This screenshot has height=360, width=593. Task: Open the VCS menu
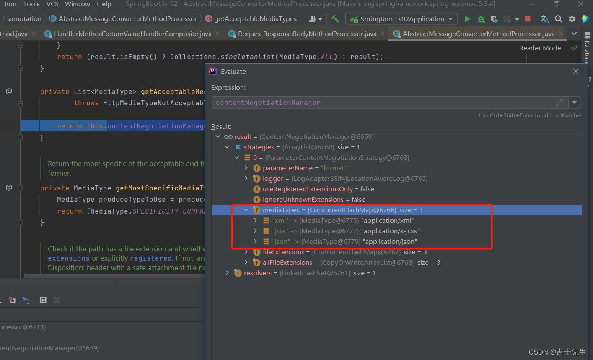coord(52,4)
